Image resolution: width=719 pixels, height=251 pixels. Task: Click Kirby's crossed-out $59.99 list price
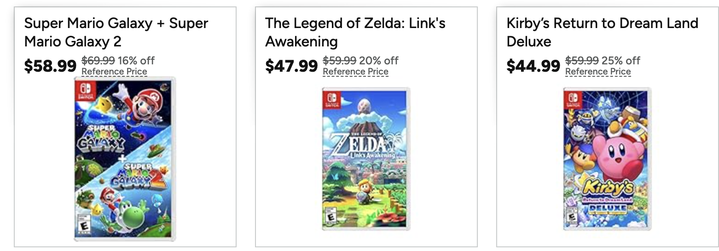tap(582, 61)
